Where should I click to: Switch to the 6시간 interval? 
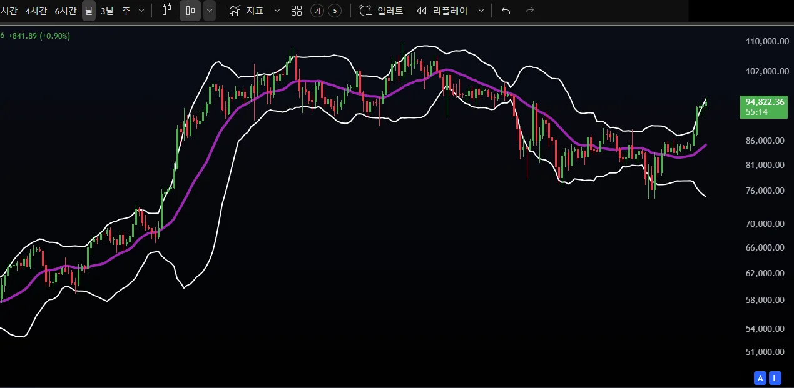point(65,11)
